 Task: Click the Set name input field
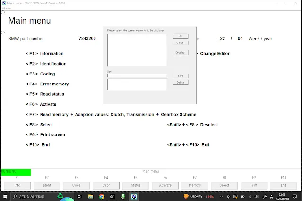click(x=137, y=75)
